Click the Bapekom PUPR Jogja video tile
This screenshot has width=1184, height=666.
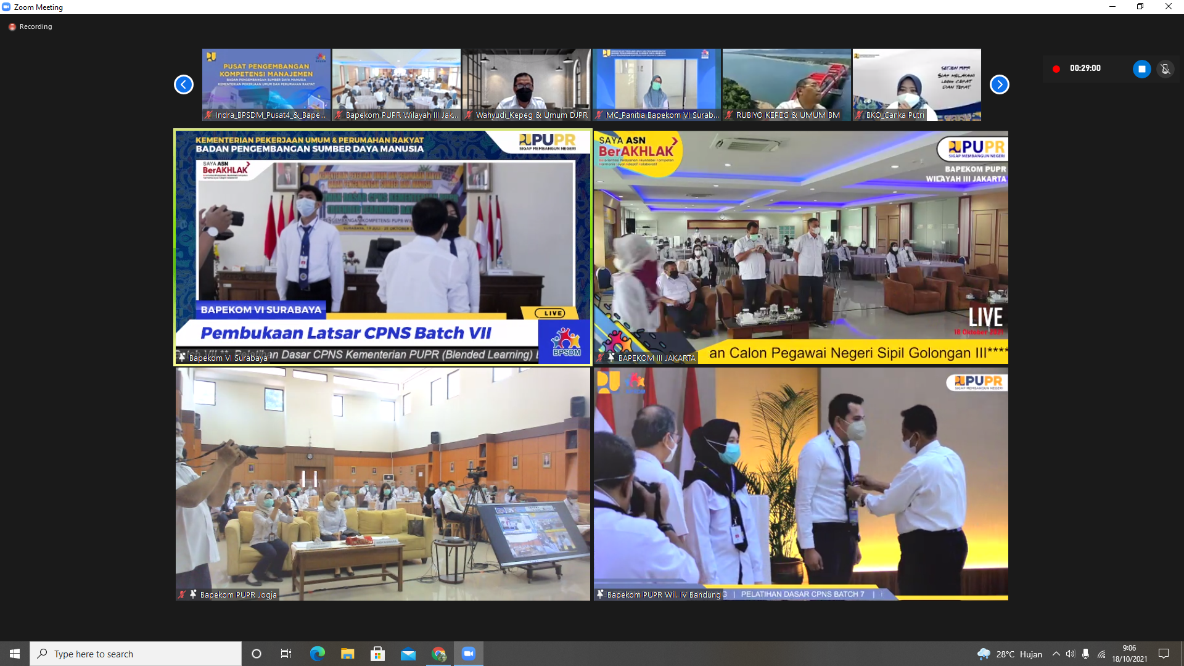pyautogui.click(x=383, y=484)
